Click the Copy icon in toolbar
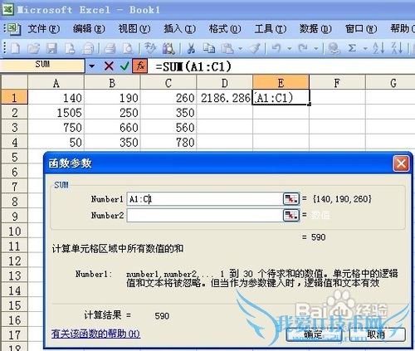 pos(209,48)
